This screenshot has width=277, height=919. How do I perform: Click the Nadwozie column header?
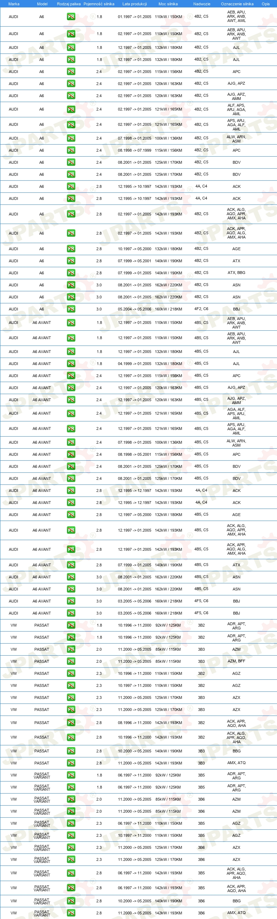202,4
